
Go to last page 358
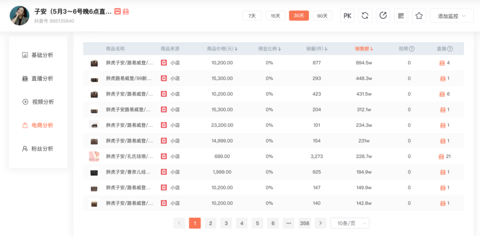tap(305, 223)
